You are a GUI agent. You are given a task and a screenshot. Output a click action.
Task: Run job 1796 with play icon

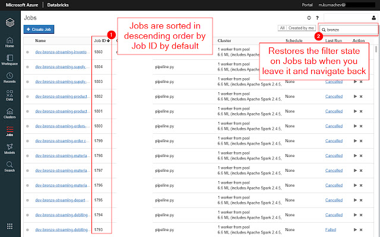pyautogui.click(x=355, y=185)
